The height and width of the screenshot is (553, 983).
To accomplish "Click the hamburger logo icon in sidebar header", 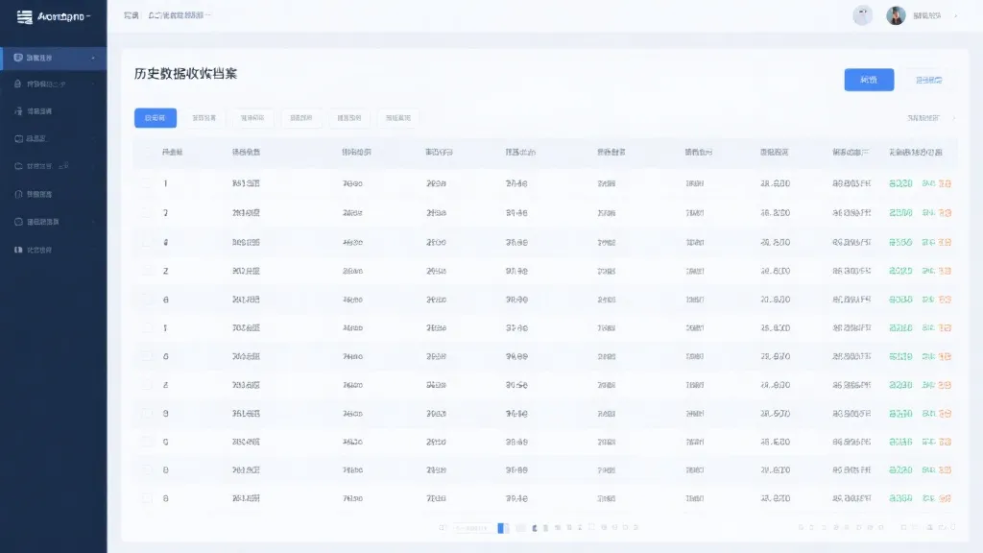I will pyautogui.click(x=25, y=17).
